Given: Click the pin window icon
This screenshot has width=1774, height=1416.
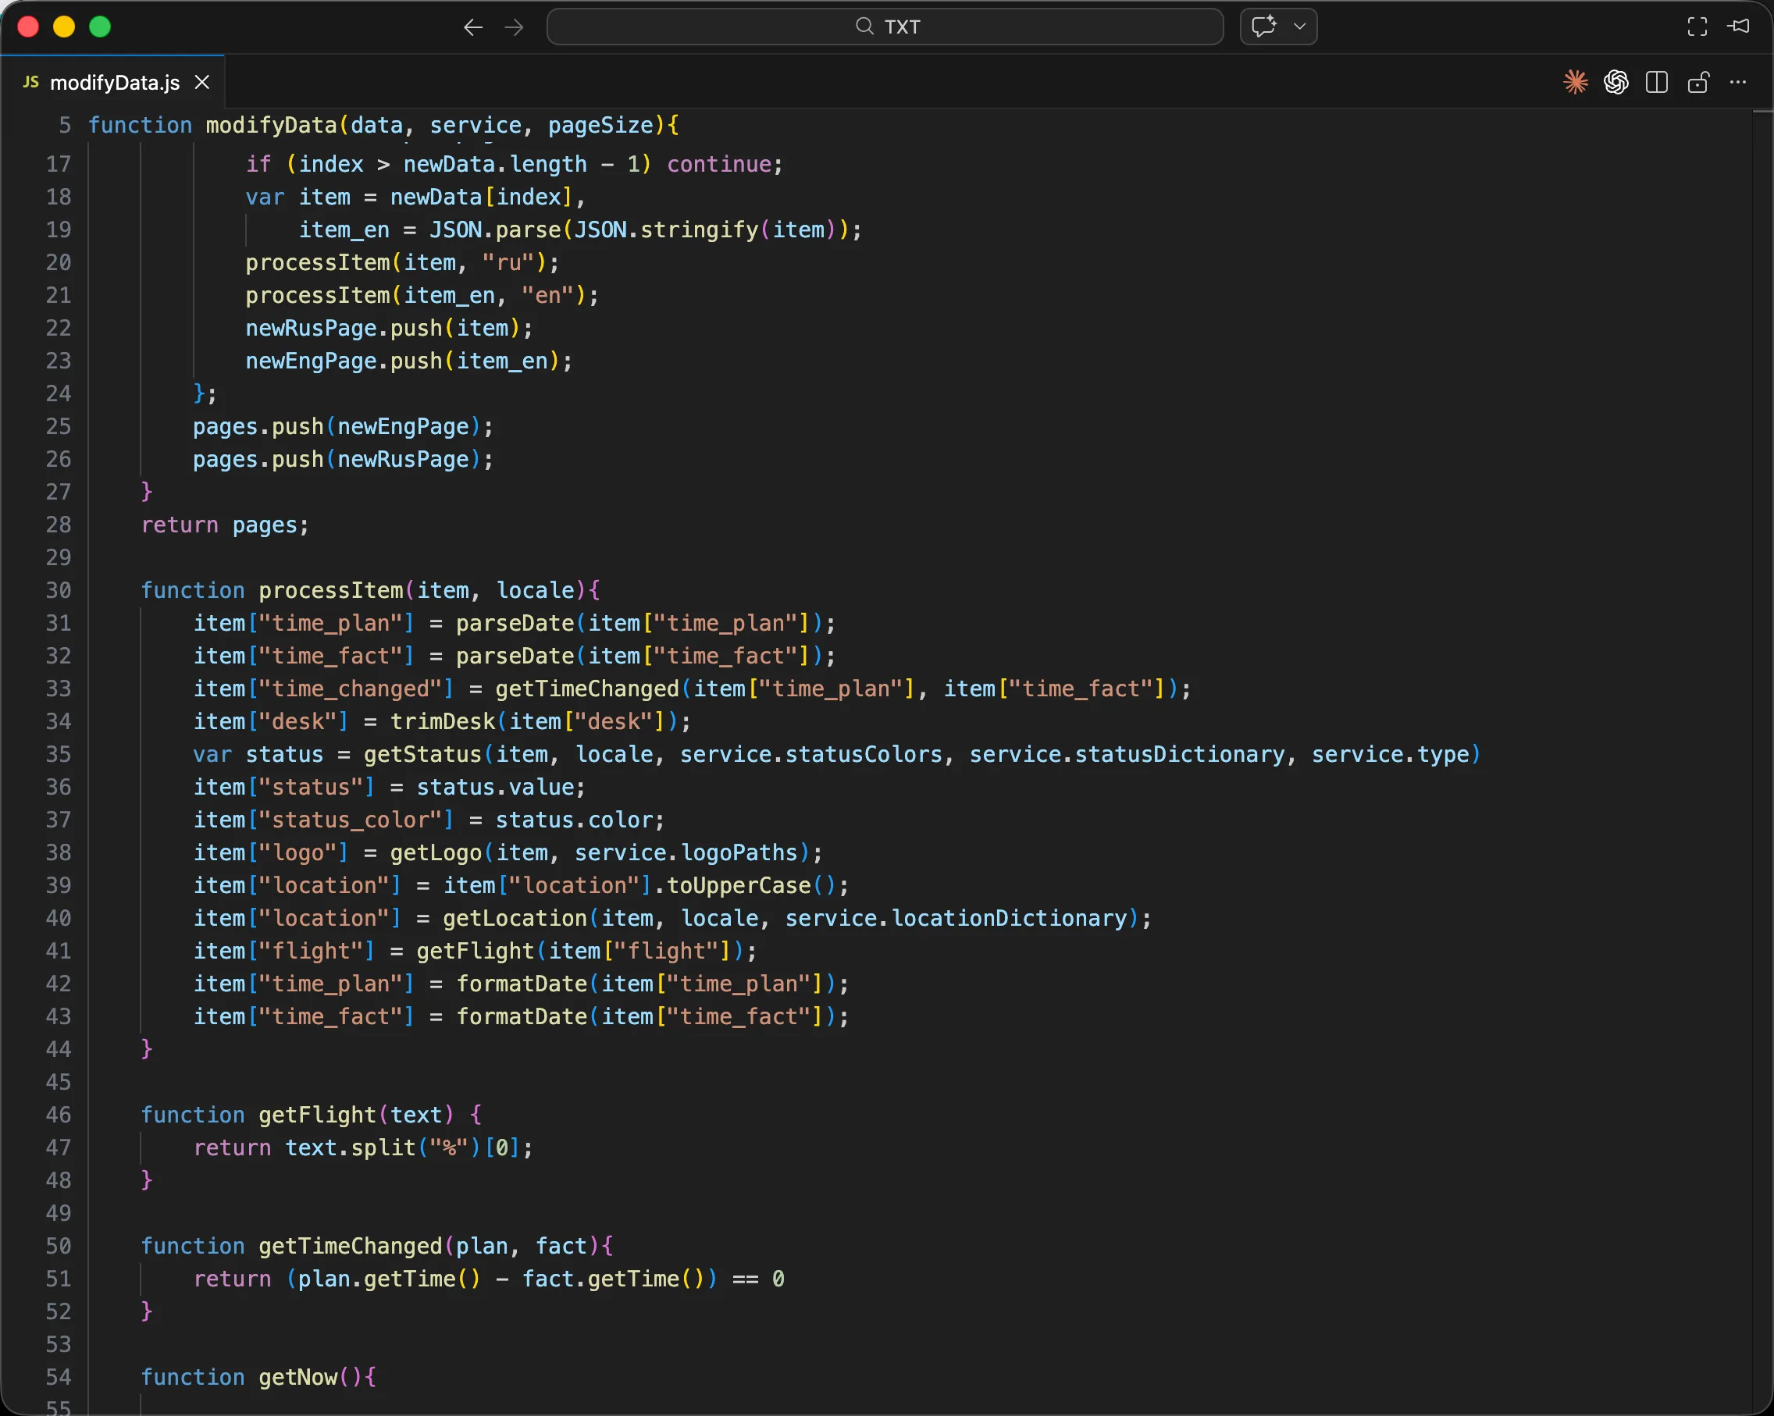Looking at the screenshot, I should (1738, 27).
